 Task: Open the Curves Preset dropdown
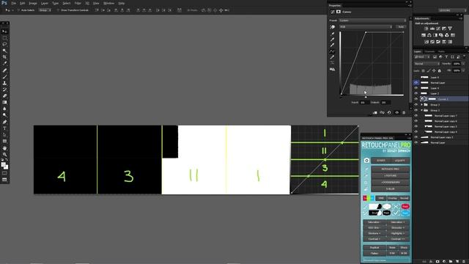click(x=372, y=21)
